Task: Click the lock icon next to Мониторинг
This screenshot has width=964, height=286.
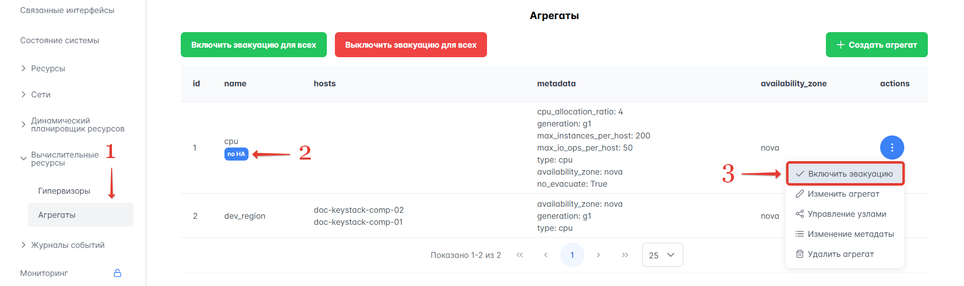Action: tap(117, 273)
